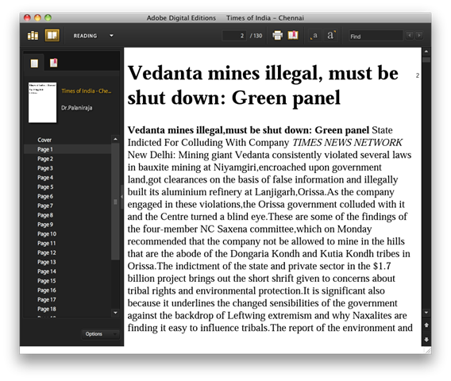The width and height of the screenshot is (451, 381).
Task: Click the contents list scrollbar thumb
Action: click(115, 202)
